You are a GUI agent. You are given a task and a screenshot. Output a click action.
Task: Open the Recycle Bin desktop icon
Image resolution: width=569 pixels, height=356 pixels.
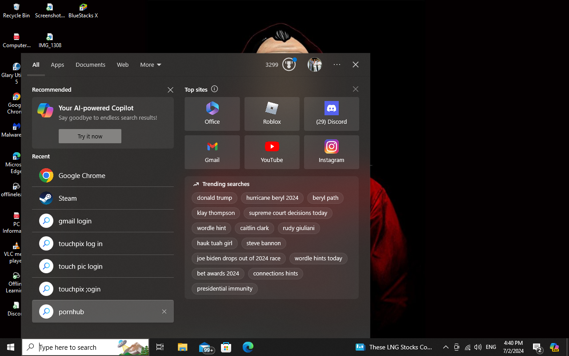tap(16, 11)
